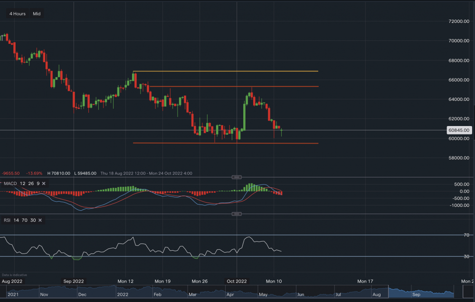Screen dimensions: 475x302
Task: Select the lower orange support line
Action: [x=226, y=143]
